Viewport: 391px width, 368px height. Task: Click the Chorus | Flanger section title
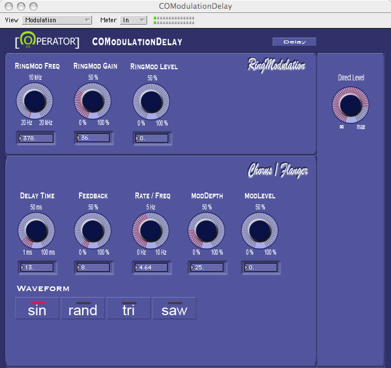pos(277,170)
